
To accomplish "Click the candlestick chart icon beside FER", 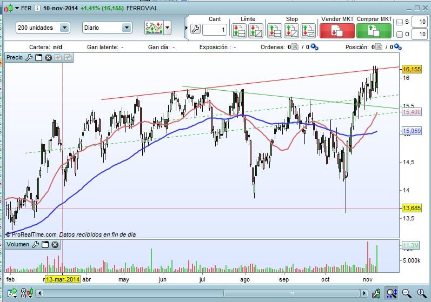I will 9,8.
